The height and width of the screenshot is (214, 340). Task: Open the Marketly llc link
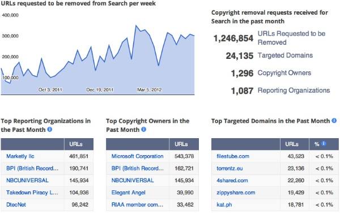click(x=20, y=156)
